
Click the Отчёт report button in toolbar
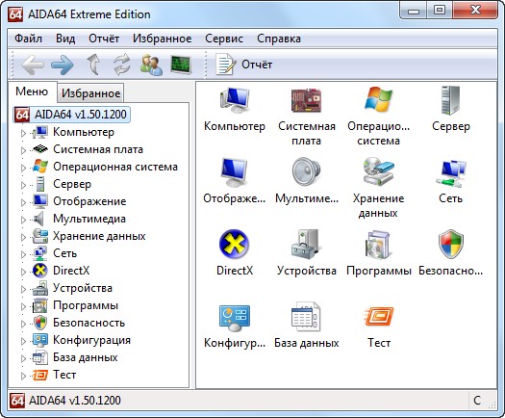pyautogui.click(x=243, y=65)
